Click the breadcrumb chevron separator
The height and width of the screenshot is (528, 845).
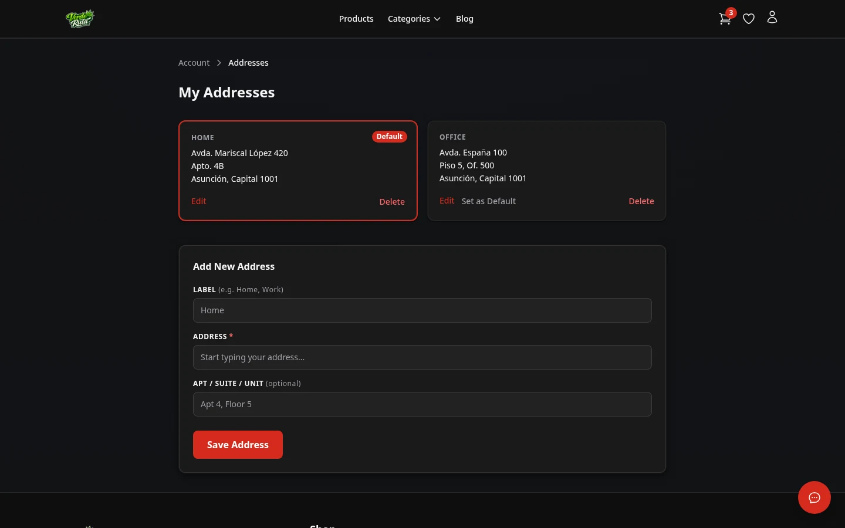[218, 63]
